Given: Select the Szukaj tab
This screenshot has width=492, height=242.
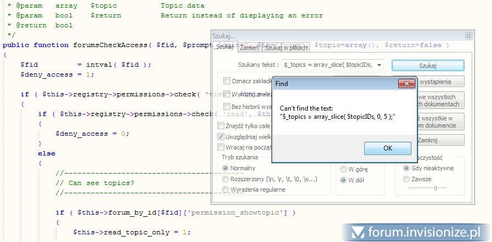Looking at the screenshot, I should coord(225,47).
